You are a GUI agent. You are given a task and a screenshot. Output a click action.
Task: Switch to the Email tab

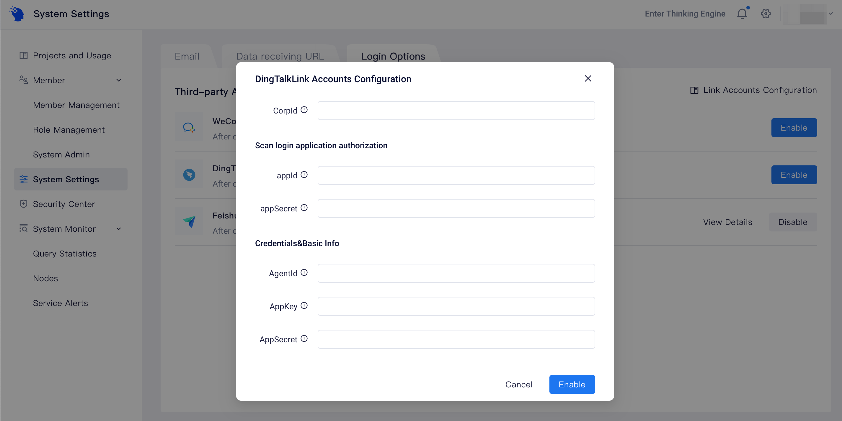point(187,56)
